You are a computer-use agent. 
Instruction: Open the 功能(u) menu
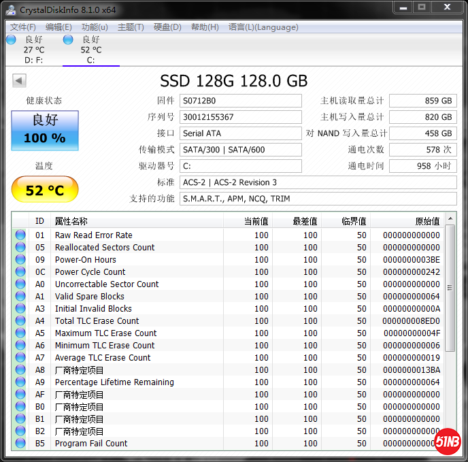point(95,27)
